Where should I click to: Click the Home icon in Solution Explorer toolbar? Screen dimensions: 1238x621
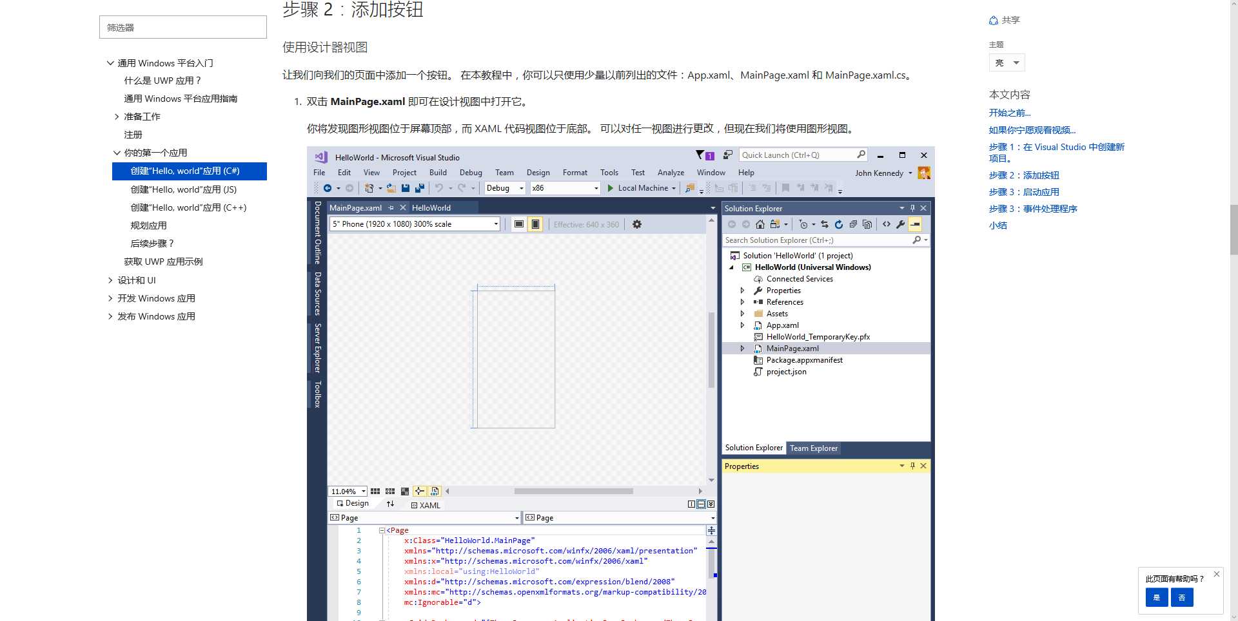(x=760, y=224)
